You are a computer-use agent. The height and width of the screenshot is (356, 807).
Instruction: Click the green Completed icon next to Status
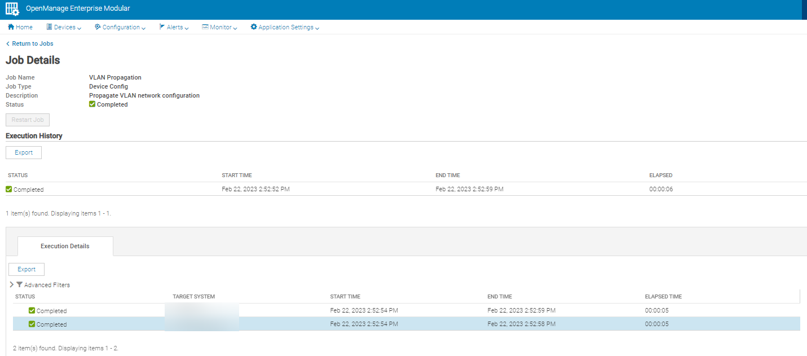coord(92,104)
